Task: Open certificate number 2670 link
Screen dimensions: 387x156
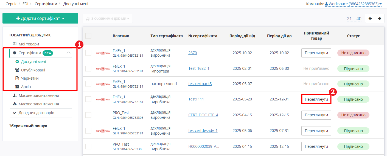Action: pos(193,53)
